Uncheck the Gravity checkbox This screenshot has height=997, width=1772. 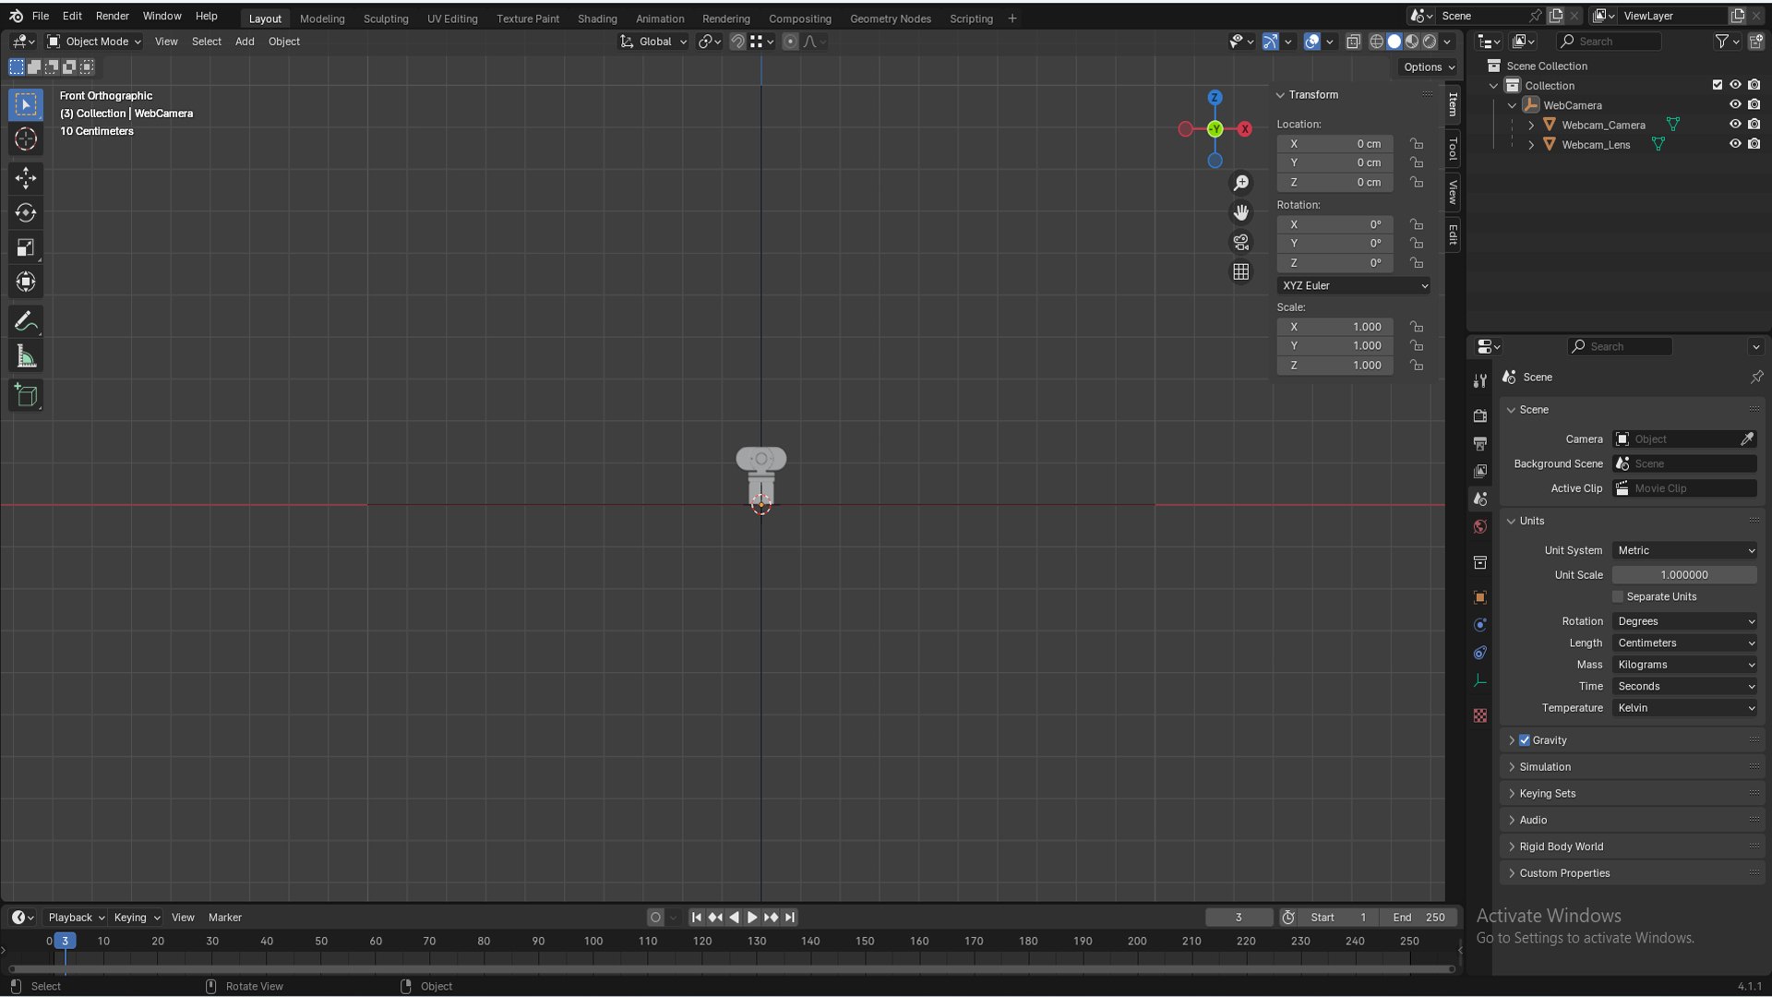tap(1525, 740)
